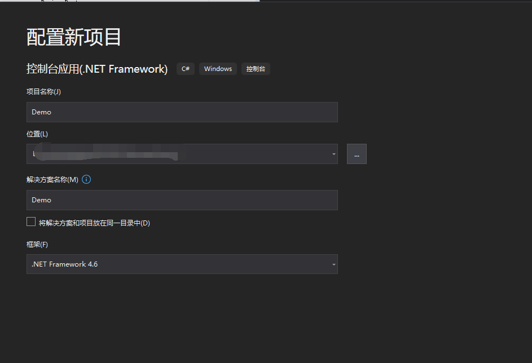
Task: Click the 解决方案名称(M) label
Action: 52,180
